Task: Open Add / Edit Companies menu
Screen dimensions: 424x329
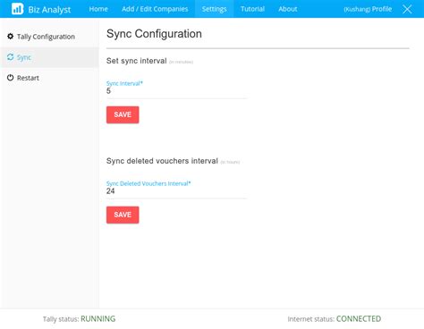Action: [155, 9]
